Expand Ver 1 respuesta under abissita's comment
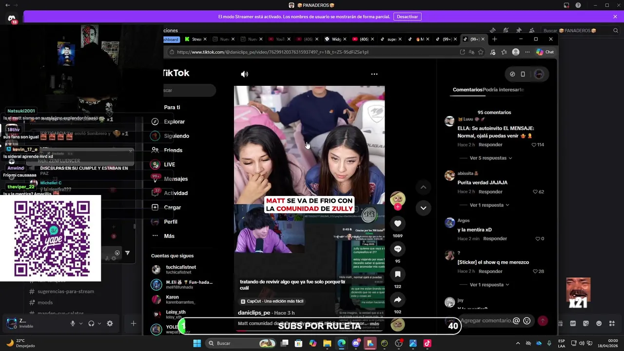This screenshot has height=351, width=624. tap(489, 205)
